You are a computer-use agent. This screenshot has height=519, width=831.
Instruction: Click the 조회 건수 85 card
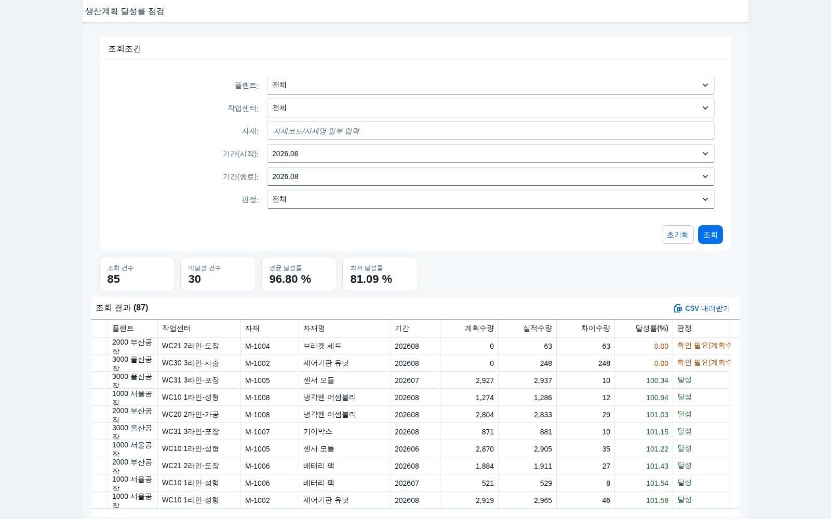coord(137,274)
